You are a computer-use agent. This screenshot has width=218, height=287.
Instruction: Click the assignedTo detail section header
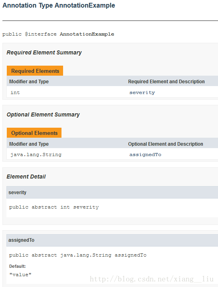pos(112,240)
